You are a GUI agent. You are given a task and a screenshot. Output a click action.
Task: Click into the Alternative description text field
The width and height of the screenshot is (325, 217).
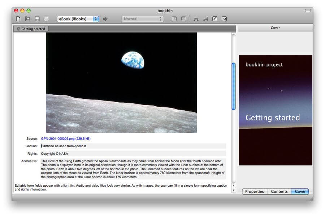pyautogui.click(x=133, y=169)
